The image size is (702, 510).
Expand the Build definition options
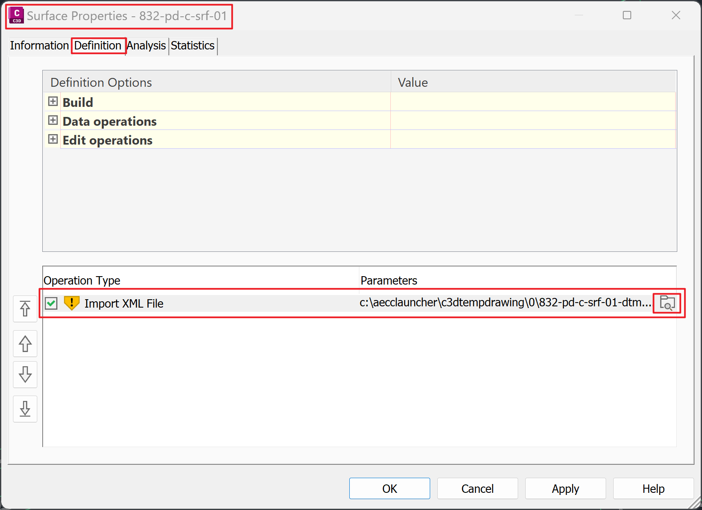click(53, 101)
